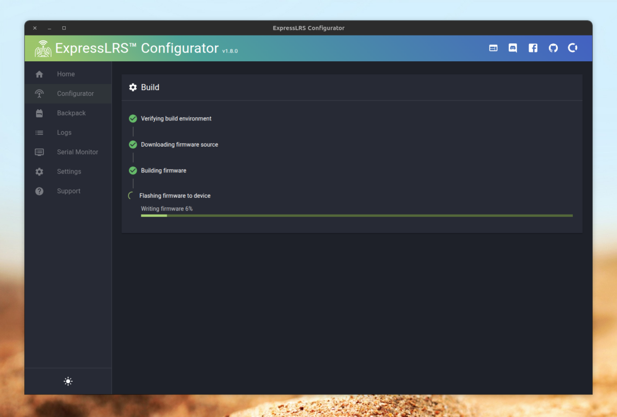The image size is (617, 417).
Task: Open the Logs section
Action: click(x=68, y=133)
